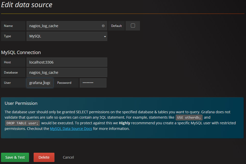This screenshot has height=164, width=246.
Task: Enable the Default data source checkbox
Action: [133, 26]
